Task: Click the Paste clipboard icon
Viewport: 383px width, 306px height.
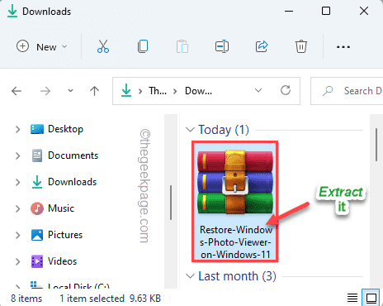Action: (x=182, y=46)
